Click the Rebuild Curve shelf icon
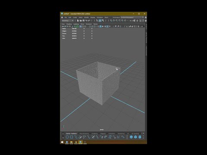This screenshot has width=207, height=155. point(110,137)
